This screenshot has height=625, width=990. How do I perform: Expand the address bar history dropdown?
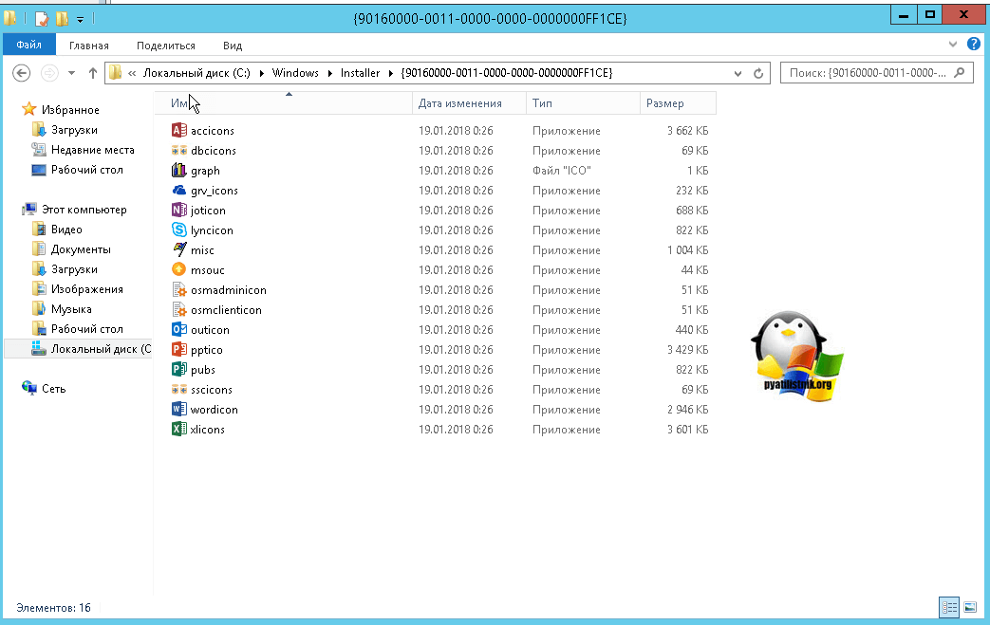738,73
